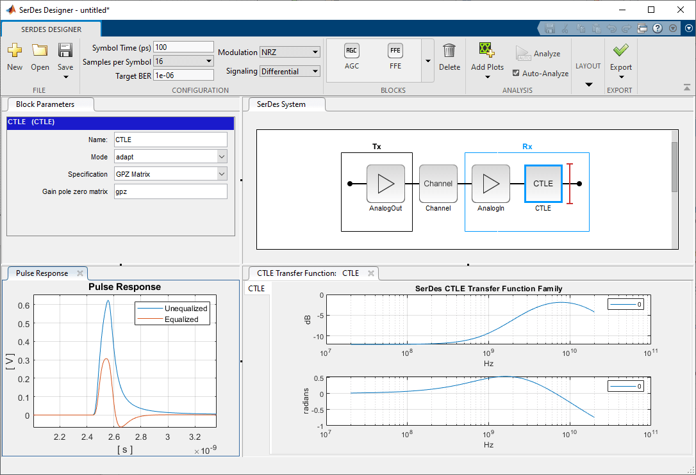Image resolution: width=696 pixels, height=475 pixels.
Task: Add an FFE block
Action: 395,57
